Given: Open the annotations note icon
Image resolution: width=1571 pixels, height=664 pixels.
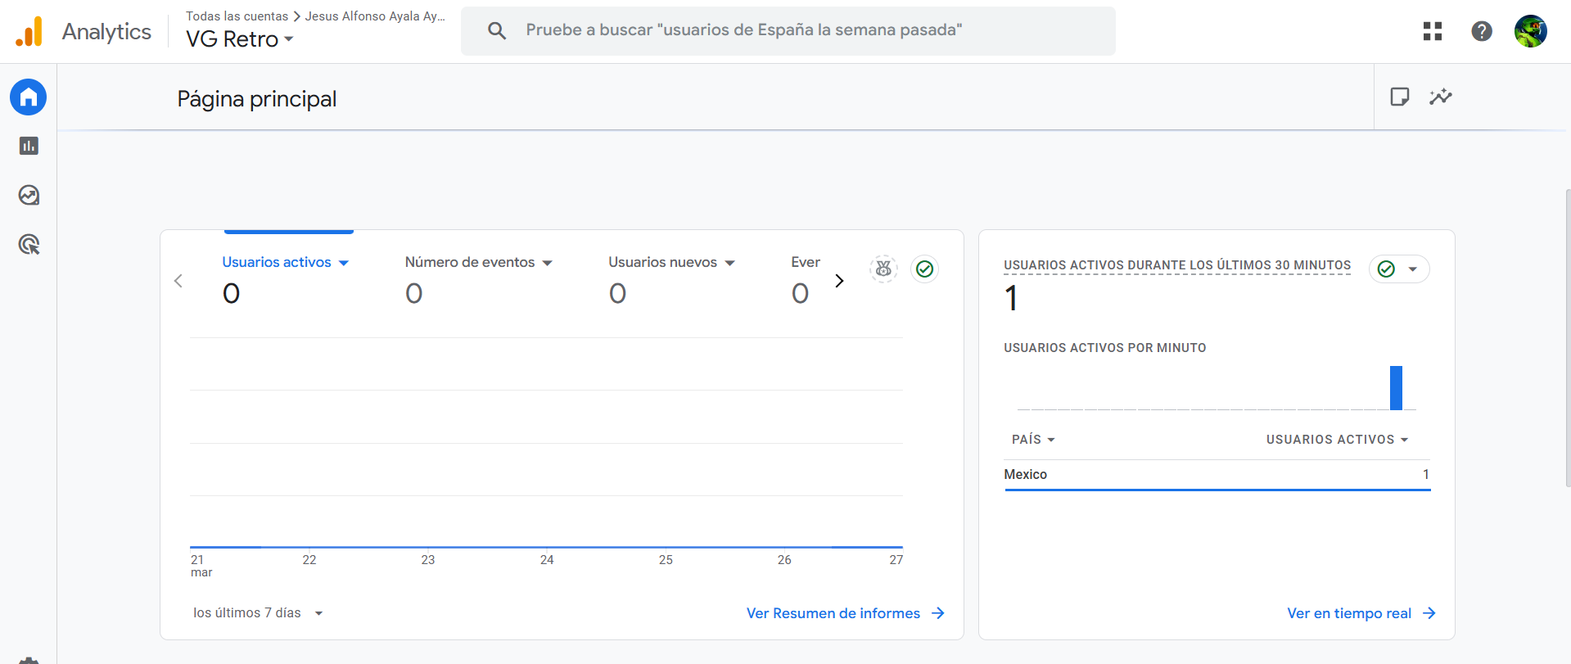Looking at the screenshot, I should [1400, 97].
